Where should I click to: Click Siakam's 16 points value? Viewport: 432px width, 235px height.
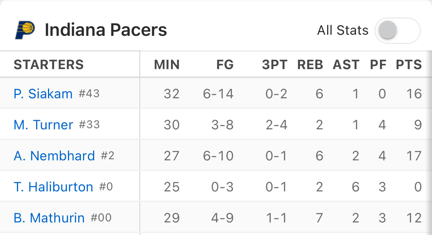(414, 94)
